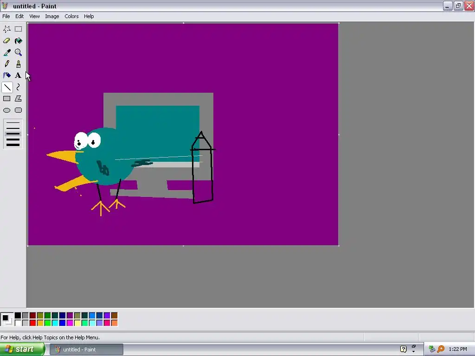The width and height of the screenshot is (475, 356).
Task: Open the Image menu
Action: pos(52,16)
